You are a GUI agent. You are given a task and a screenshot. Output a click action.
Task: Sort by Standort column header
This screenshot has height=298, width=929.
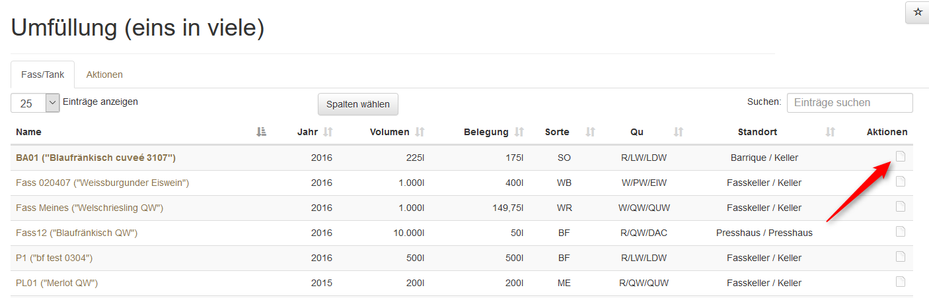coord(831,132)
